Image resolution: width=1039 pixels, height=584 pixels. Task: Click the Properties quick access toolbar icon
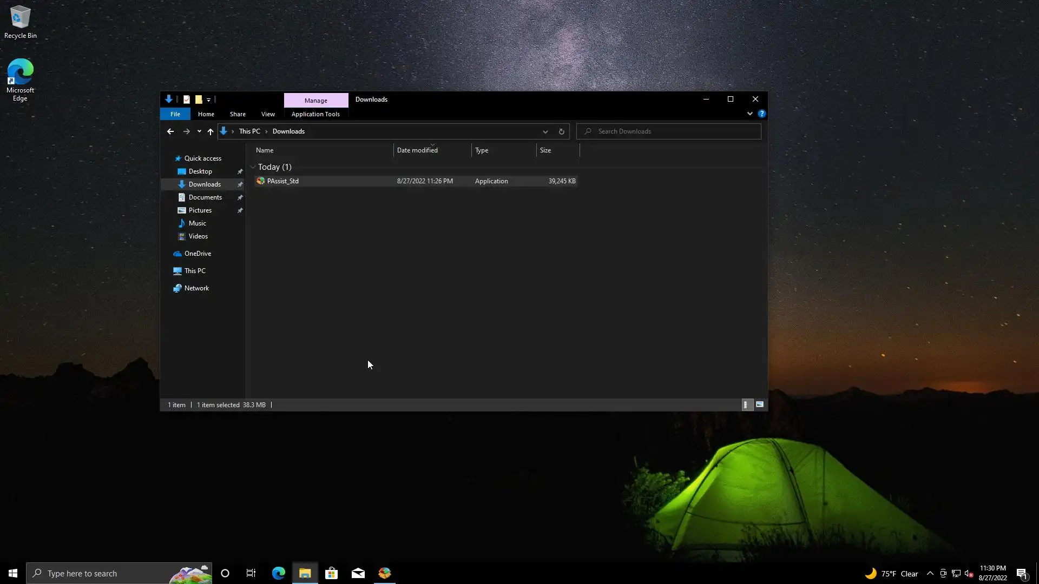click(187, 99)
